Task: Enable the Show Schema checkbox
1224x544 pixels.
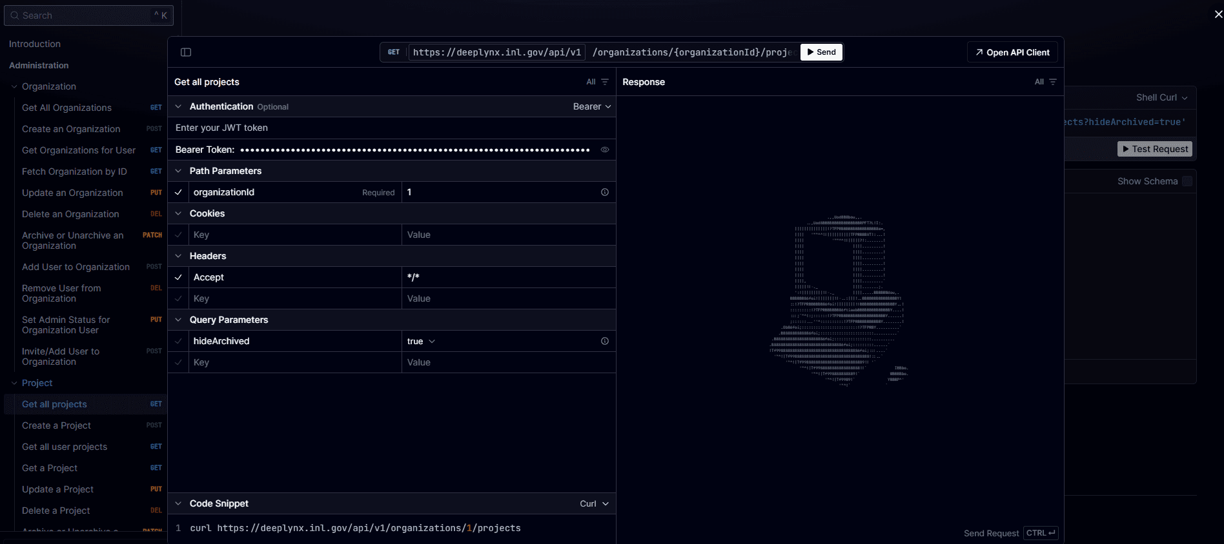Action: click(x=1187, y=181)
